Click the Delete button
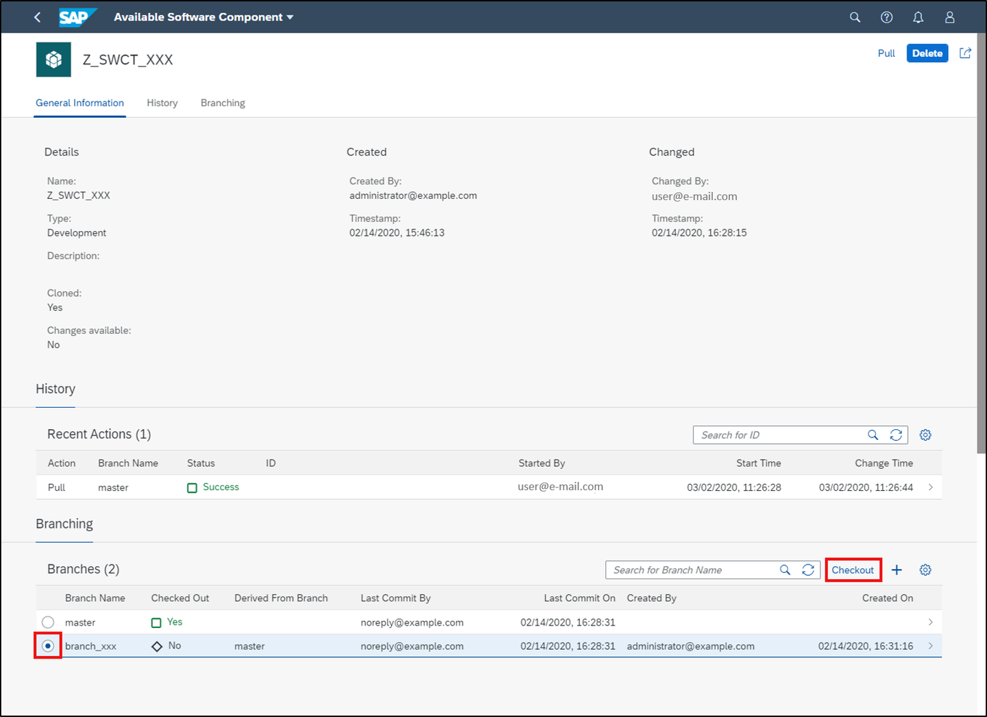This screenshot has width=987, height=717. pos(927,53)
